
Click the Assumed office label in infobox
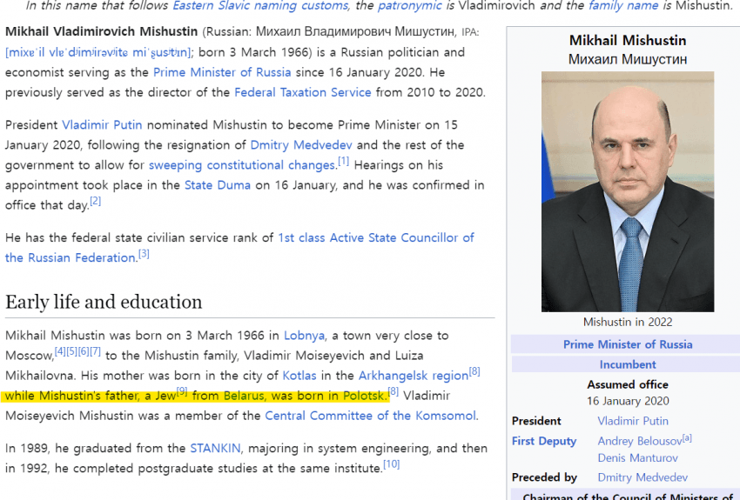coord(628,384)
